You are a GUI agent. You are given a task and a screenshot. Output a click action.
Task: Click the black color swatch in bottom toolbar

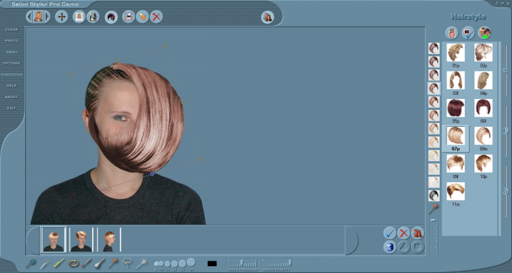pyautogui.click(x=212, y=263)
